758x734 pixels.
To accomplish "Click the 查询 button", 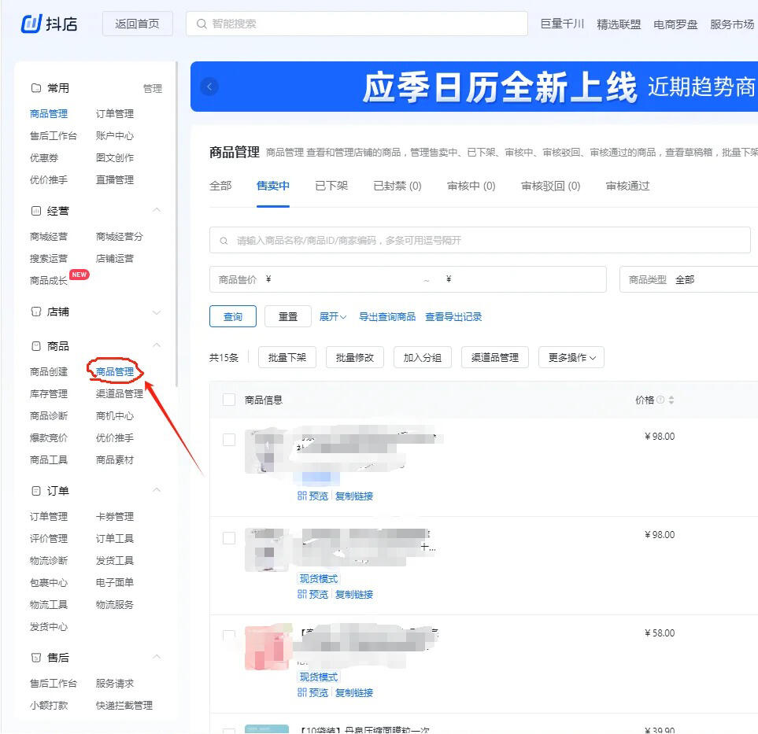I will [232, 316].
